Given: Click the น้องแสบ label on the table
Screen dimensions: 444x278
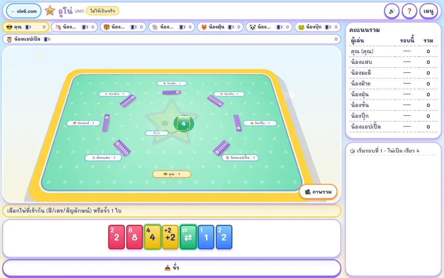Looking at the screenshot, I should (x=103, y=158).
